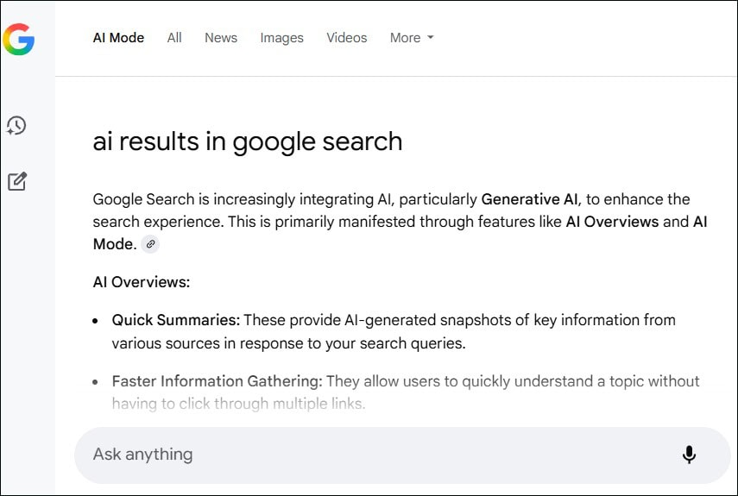Image resolution: width=738 pixels, height=496 pixels.
Task: Click the bold "Generative AI" text
Action: 529,199
